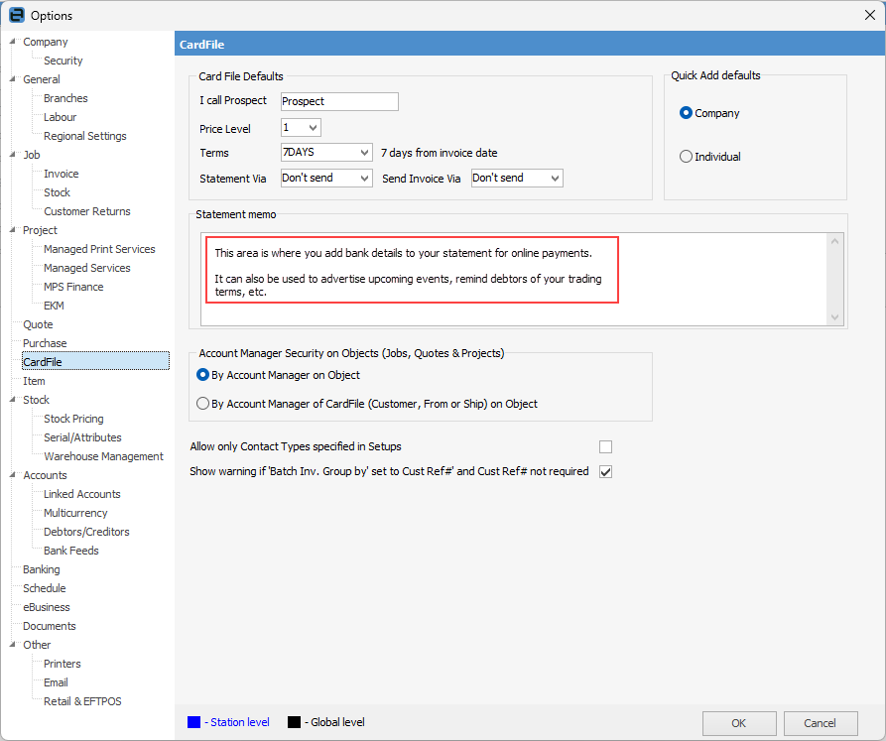The height and width of the screenshot is (741, 886).
Task: Click the Options window app icon
Action: click(17, 15)
